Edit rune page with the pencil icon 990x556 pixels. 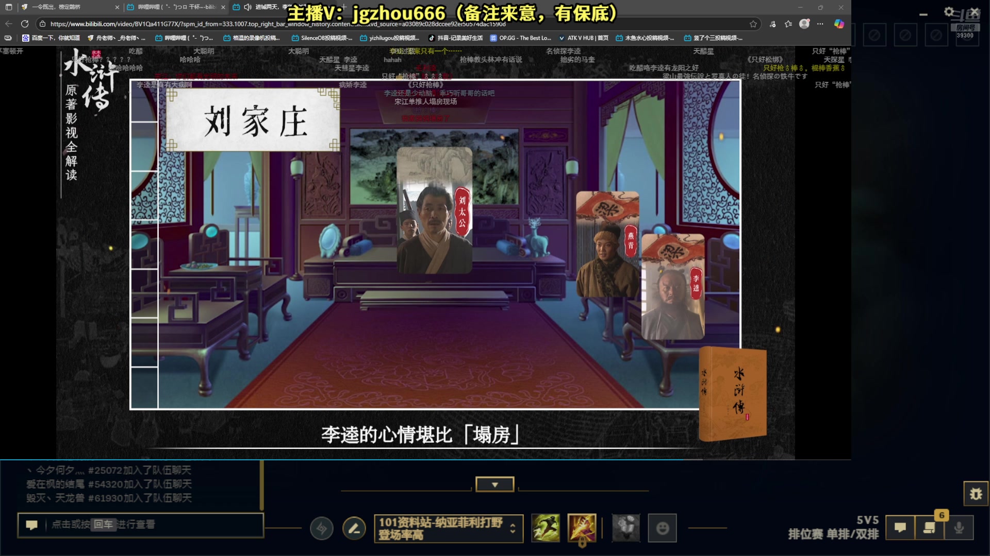coord(354,528)
